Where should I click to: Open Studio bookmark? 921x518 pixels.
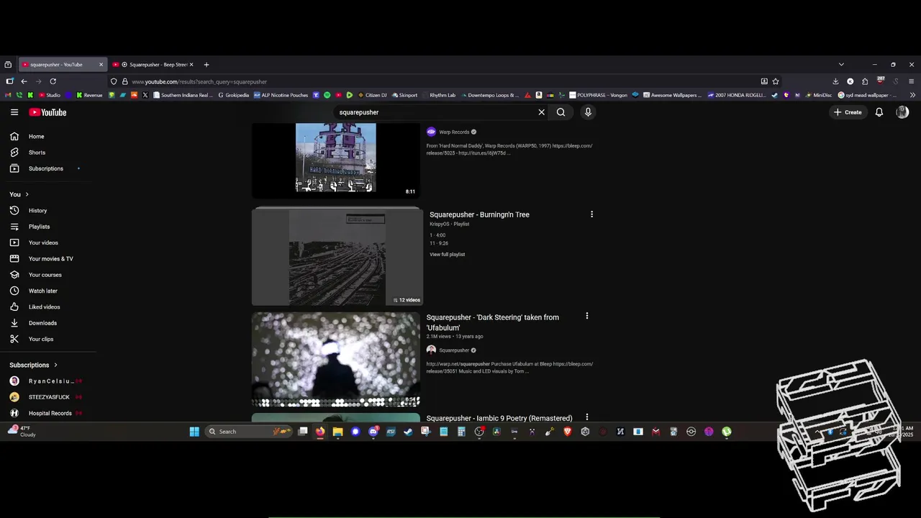[x=50, y=95]
